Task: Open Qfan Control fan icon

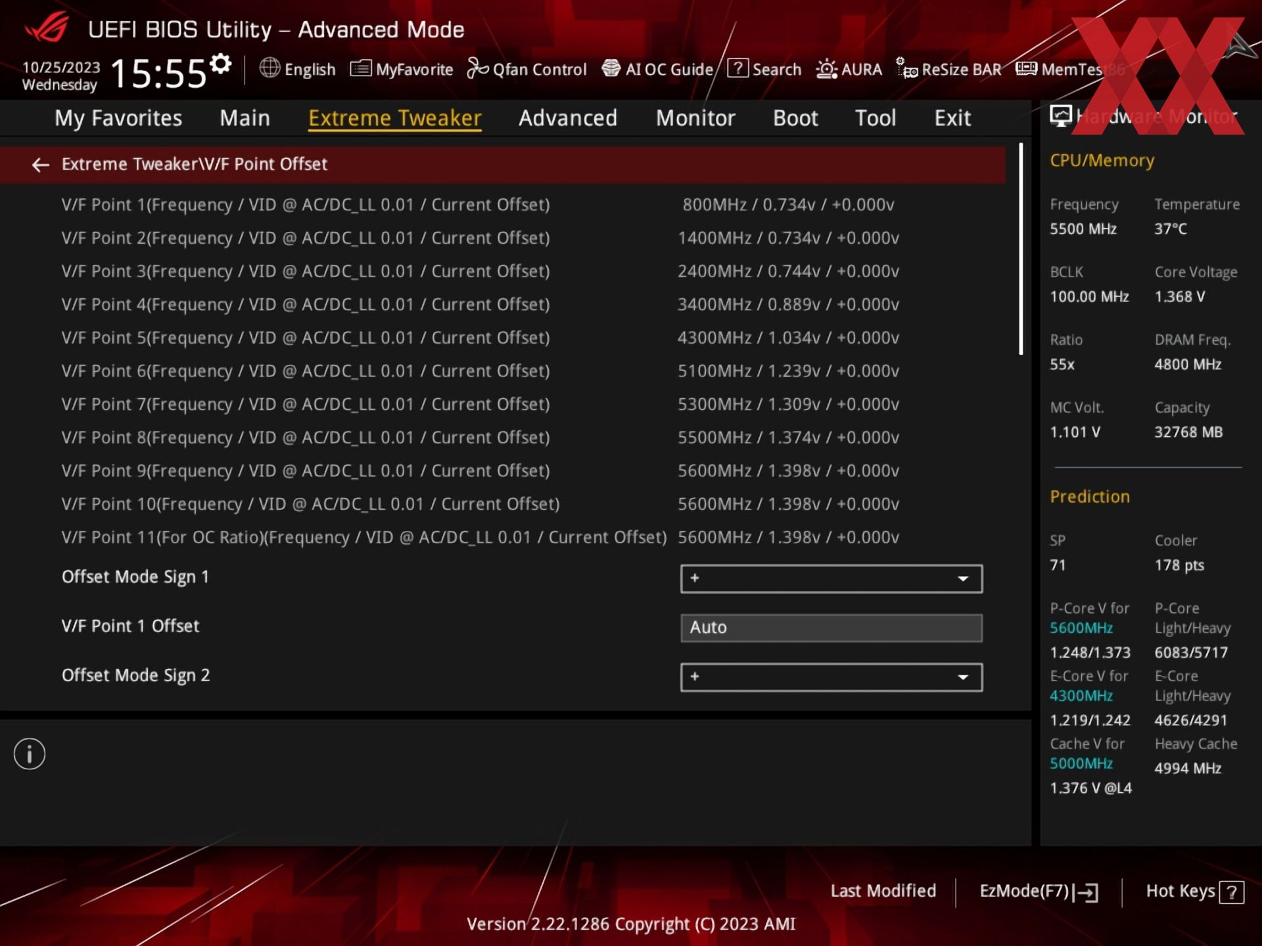Action: pos(478,68)
